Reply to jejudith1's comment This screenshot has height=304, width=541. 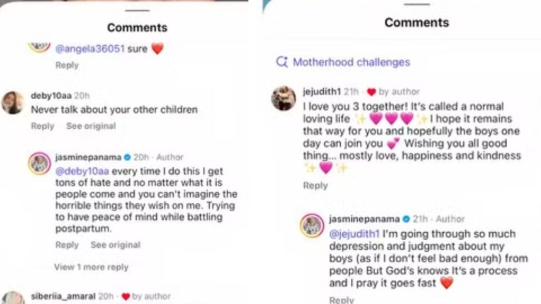[315, 185]
